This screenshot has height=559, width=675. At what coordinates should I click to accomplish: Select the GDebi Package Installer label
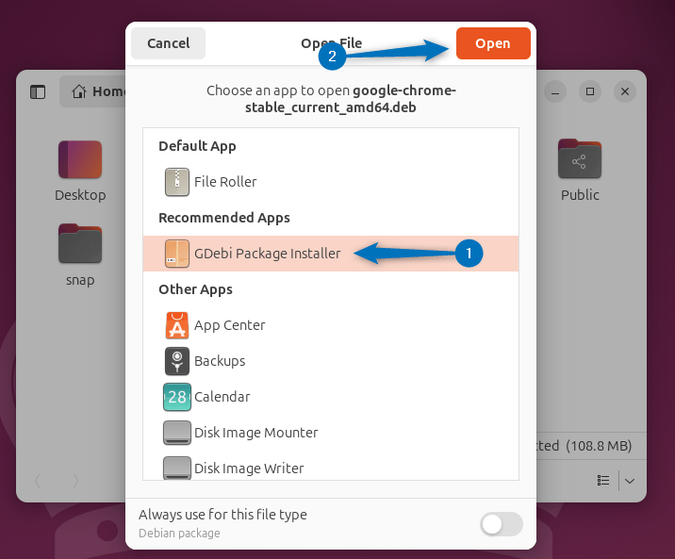pos(268,254)
